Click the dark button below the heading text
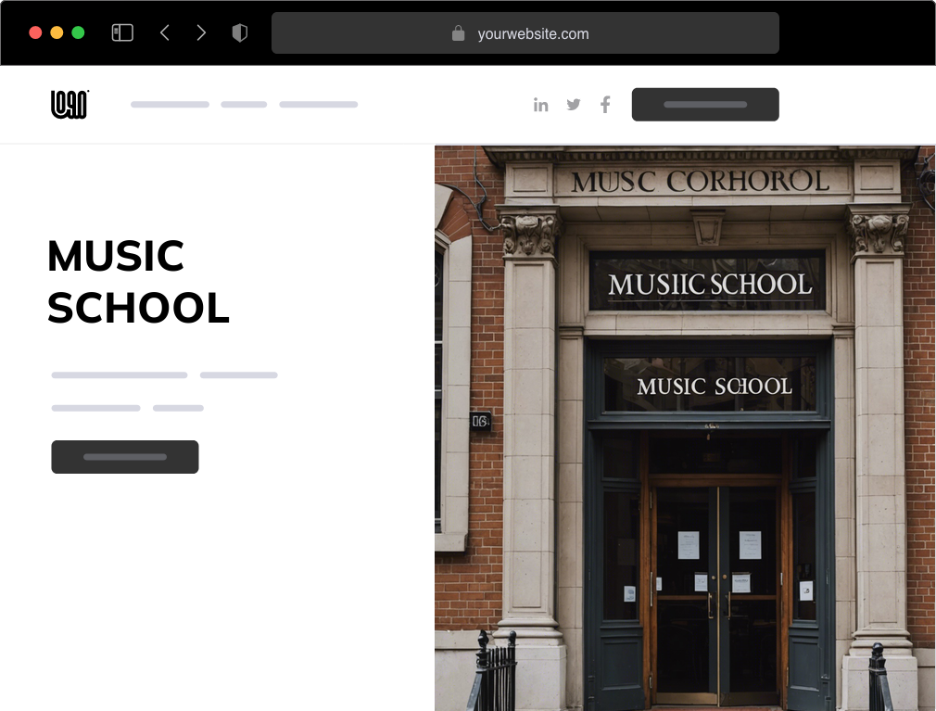Image resolution: width=936 pixels, height=711 pixels. [x=124, y=456]
